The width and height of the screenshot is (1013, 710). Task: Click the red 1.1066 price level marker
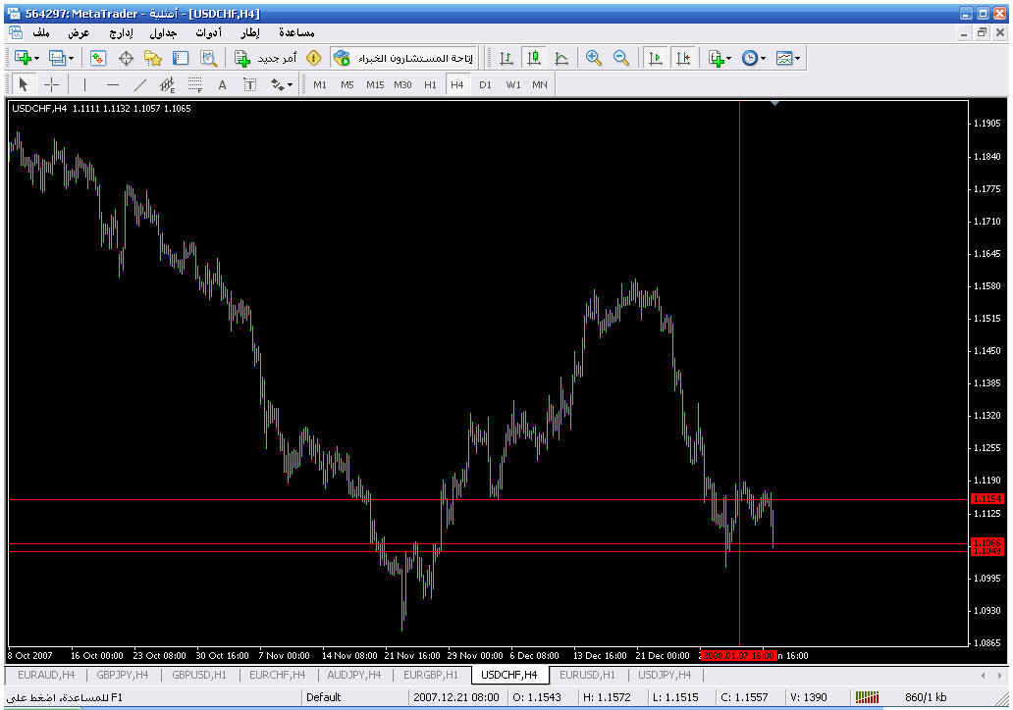986,542
